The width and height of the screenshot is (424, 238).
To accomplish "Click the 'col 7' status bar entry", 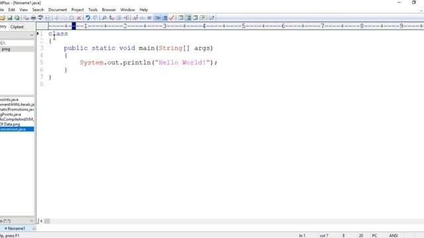I will pos(324,235).
